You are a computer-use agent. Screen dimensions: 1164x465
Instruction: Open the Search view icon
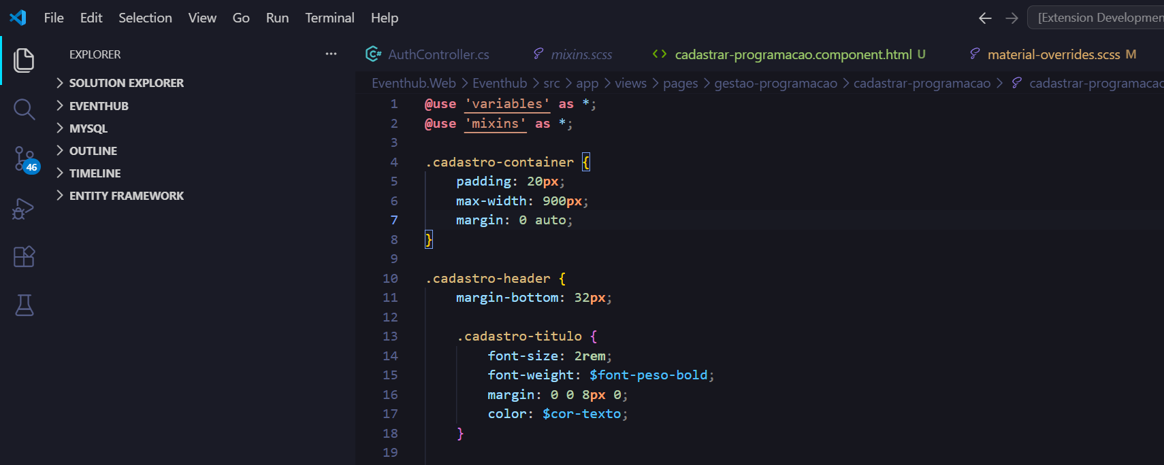24,109
